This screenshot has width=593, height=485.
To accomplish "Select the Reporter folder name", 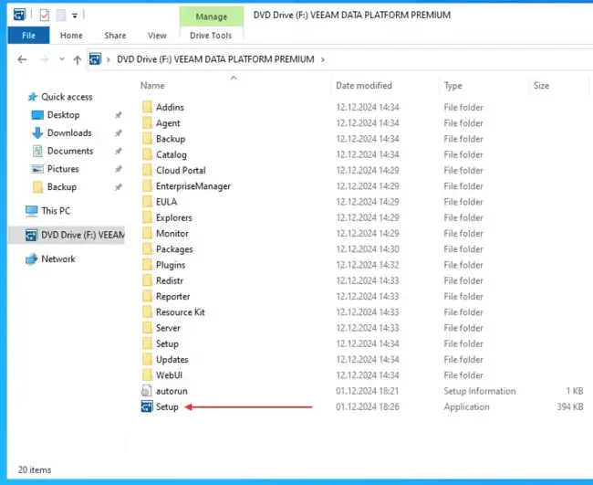I will (172, 297).
